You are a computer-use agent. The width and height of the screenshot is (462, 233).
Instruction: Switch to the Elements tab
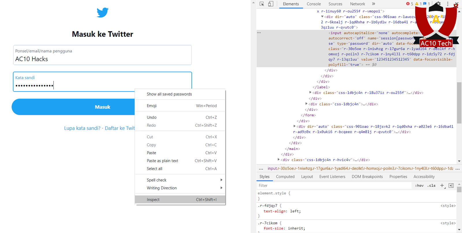pyautogui.click(x=291, y=4)
